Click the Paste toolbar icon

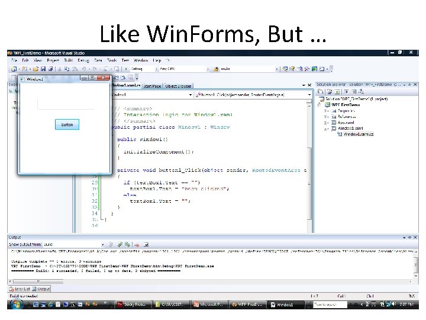75,69
